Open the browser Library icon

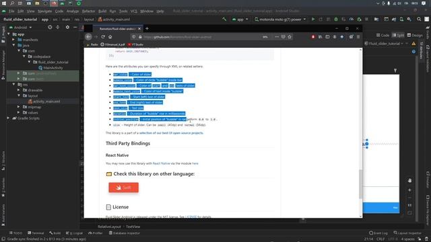coord(321,37)
